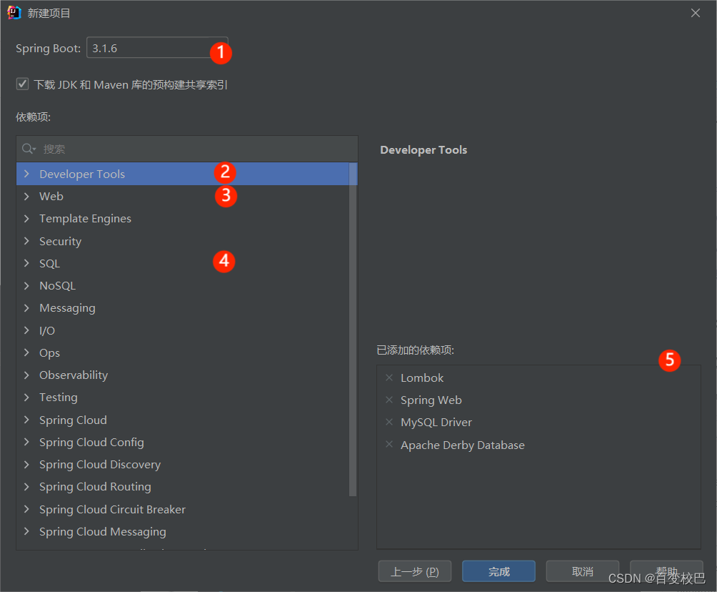
Task: Open search options magnifier icon
Action: (29, 149)
